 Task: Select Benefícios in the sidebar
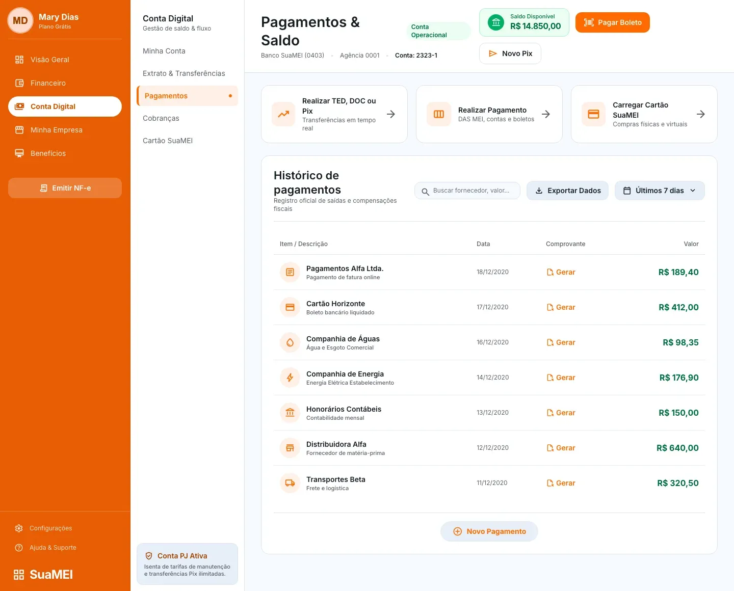tap(65, 153)
